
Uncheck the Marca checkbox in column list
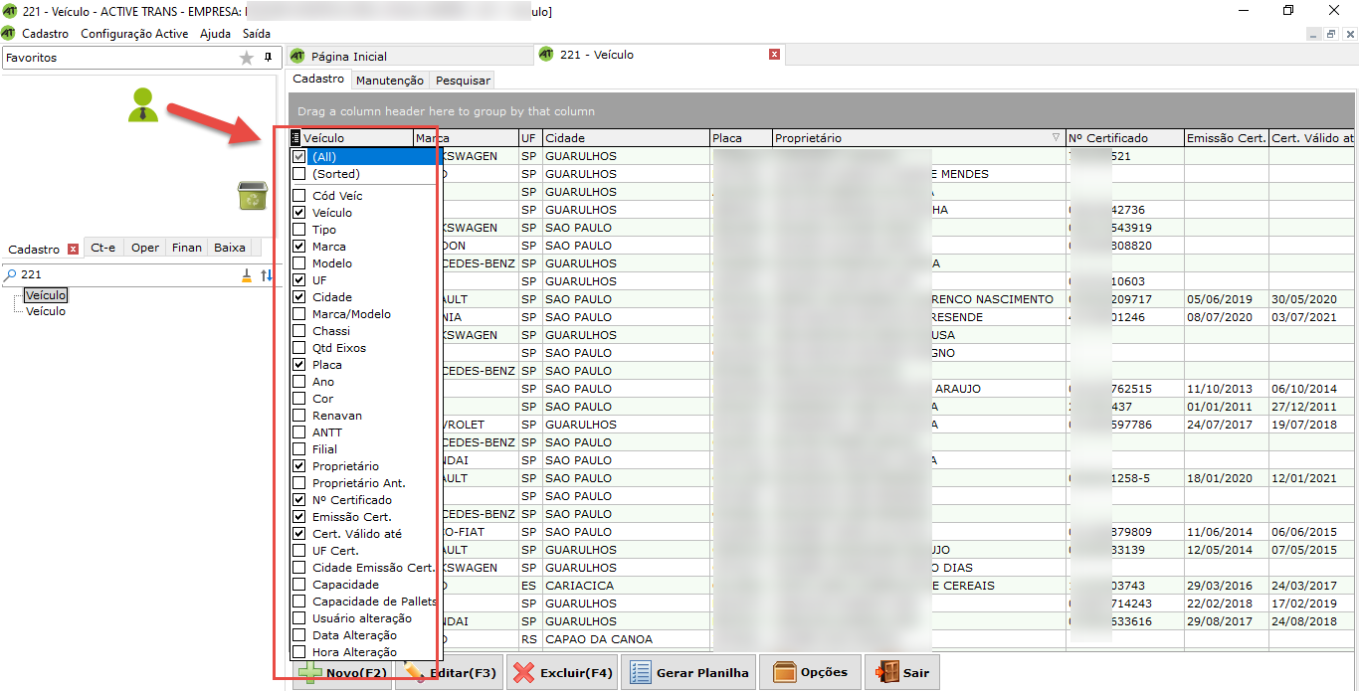[x=299, y=247]
